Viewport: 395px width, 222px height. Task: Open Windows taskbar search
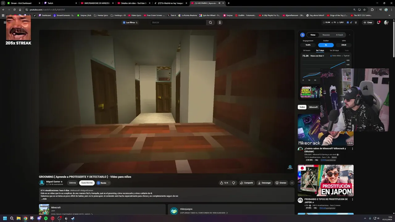tap(12, 218)
